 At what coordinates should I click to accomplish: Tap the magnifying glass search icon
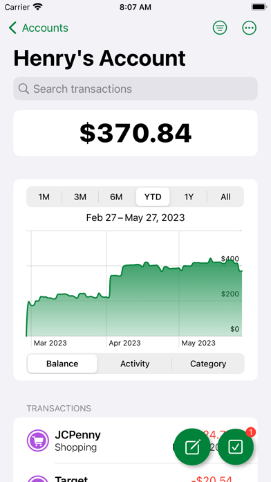pos(24,89)
